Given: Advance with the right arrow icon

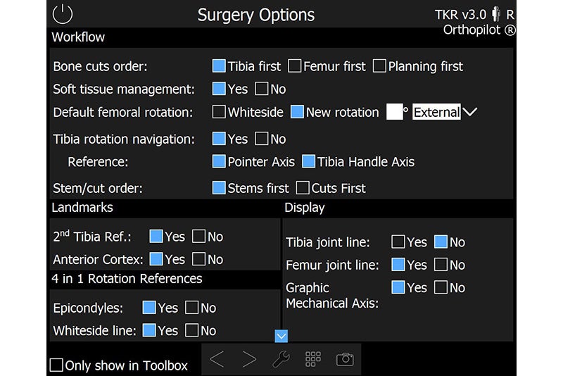Looking at the screenshot, I should 249,359.
